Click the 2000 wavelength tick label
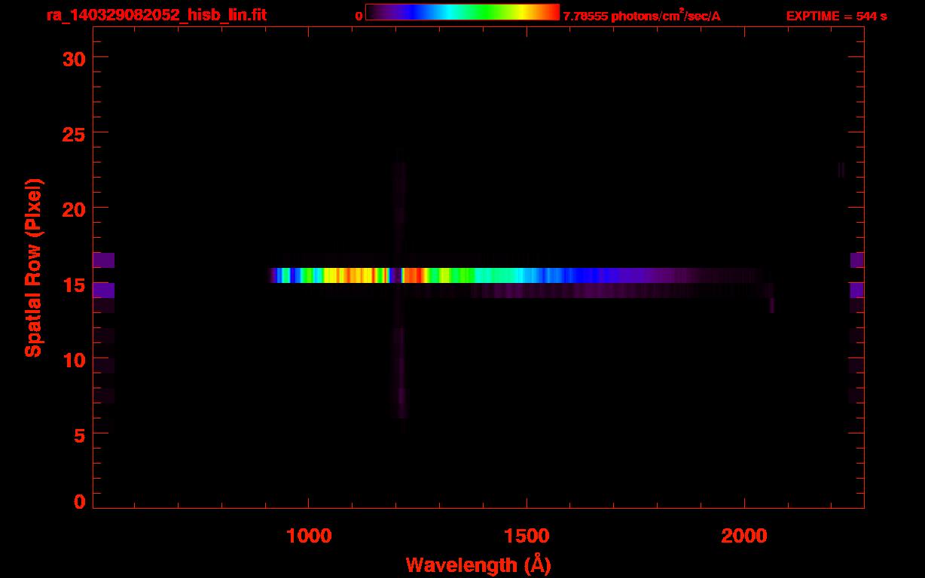The height and width of the screenshot is (578, 925). coord(744,536)
